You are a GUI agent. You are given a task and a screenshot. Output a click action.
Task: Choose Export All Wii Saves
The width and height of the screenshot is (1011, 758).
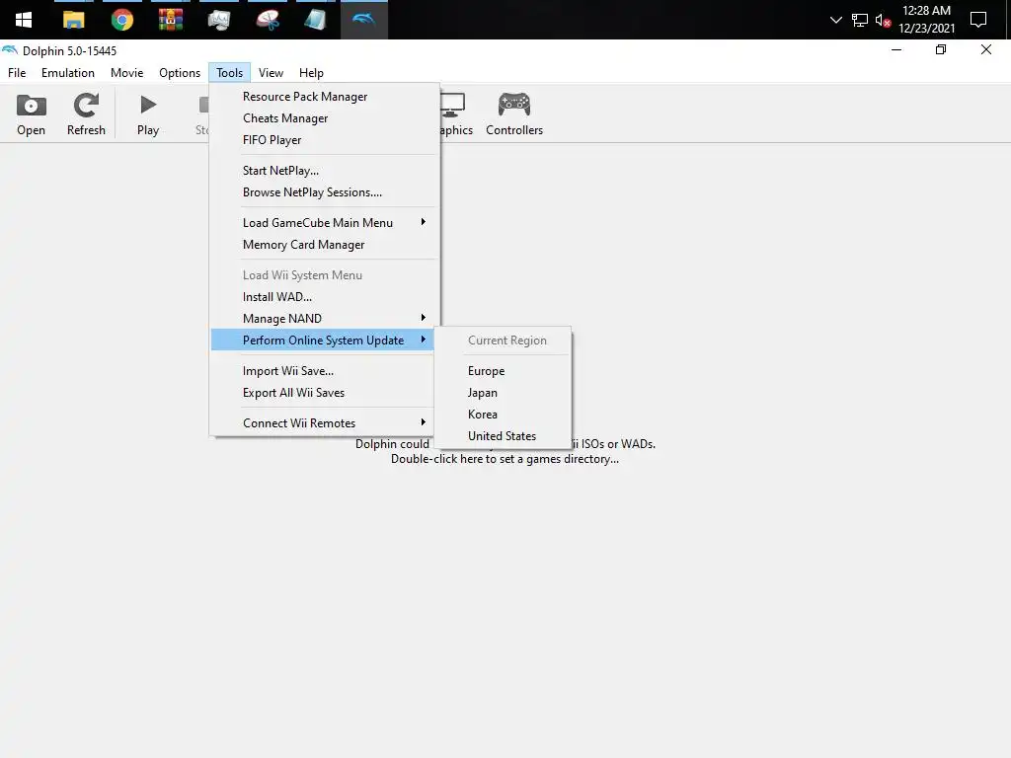coord(324,393)
